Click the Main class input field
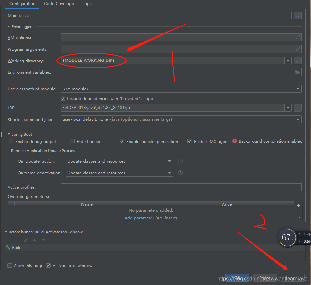 coord(176,16)
